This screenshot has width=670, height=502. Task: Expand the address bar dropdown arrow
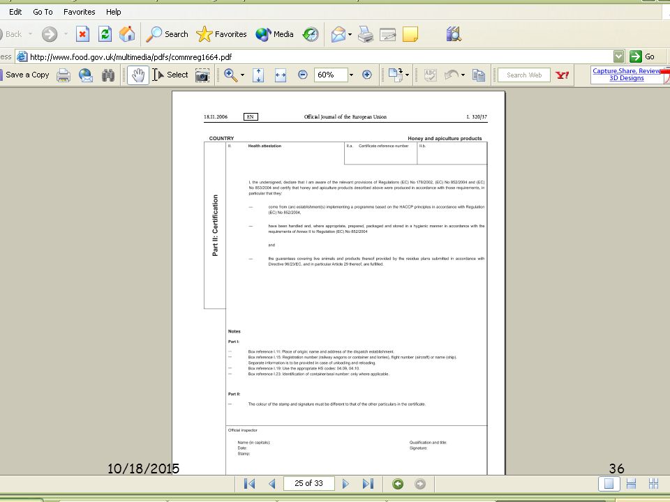(618, 56)
